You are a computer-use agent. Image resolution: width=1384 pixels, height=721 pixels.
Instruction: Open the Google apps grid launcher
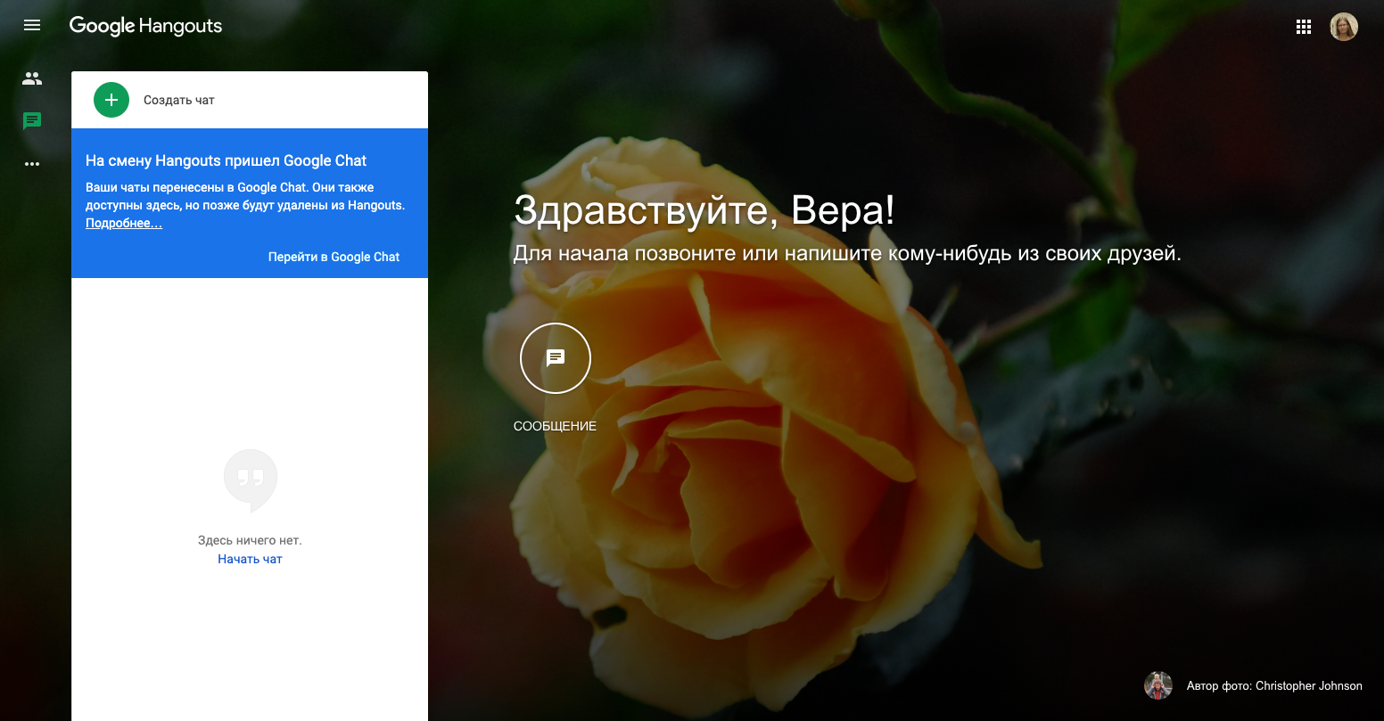[x=1304, y=27]
